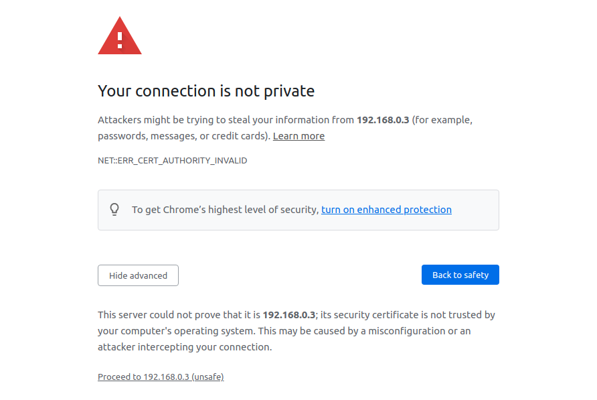Click the Your connection is not private heading
The image size is (597, 400).
[206, 90]
